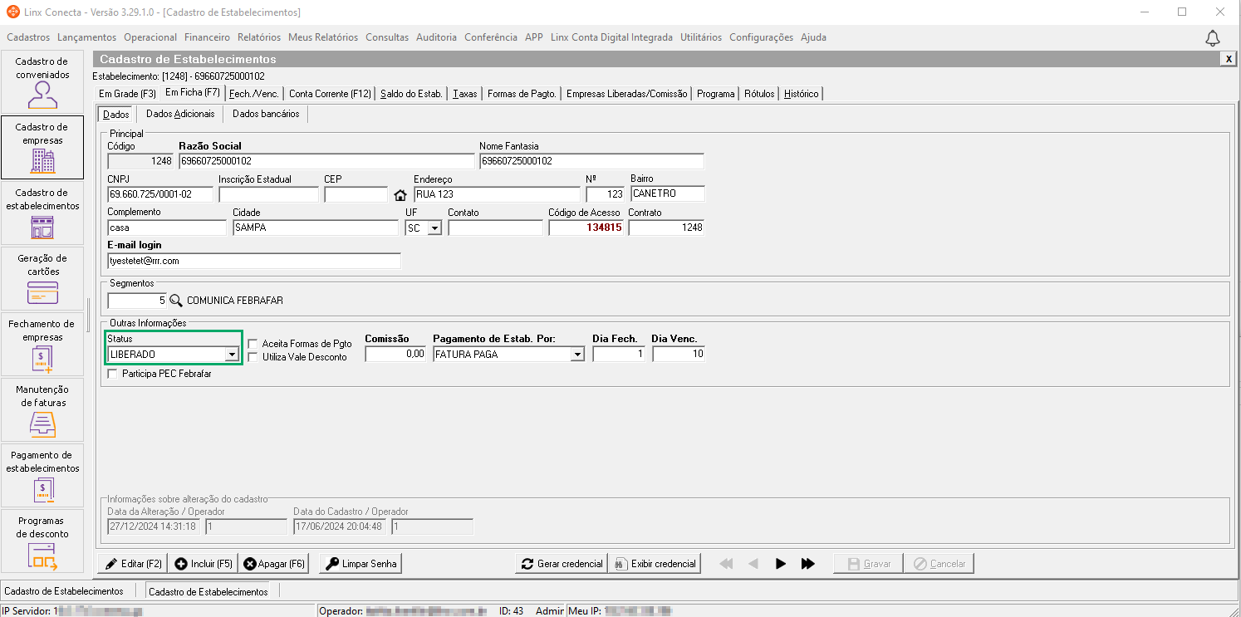The image size is (1241, 617).
Task: Click into the Razão Social field
Action: coord(326,161)
